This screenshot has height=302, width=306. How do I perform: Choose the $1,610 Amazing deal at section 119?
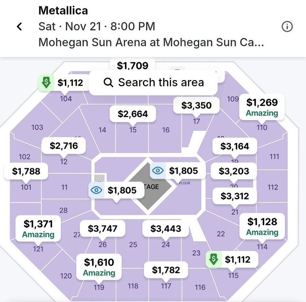coord(99,267)
